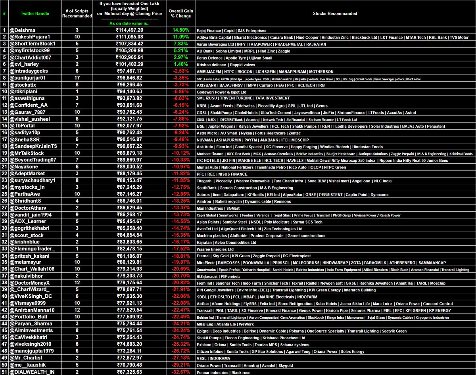Viewport: 476px width, 375px height.
Task: Click the -2.53% change cell
Action: click(180, 72)
